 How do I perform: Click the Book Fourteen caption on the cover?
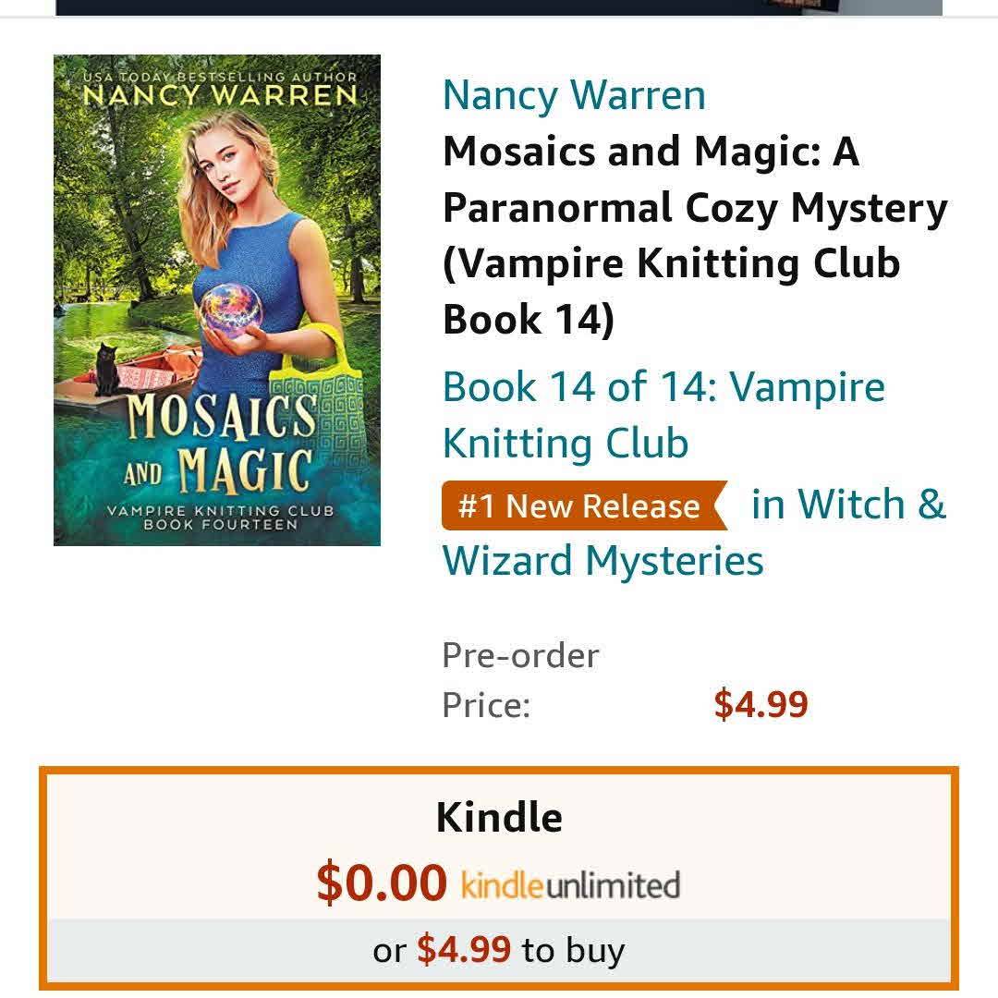click(x=220, y=525)
